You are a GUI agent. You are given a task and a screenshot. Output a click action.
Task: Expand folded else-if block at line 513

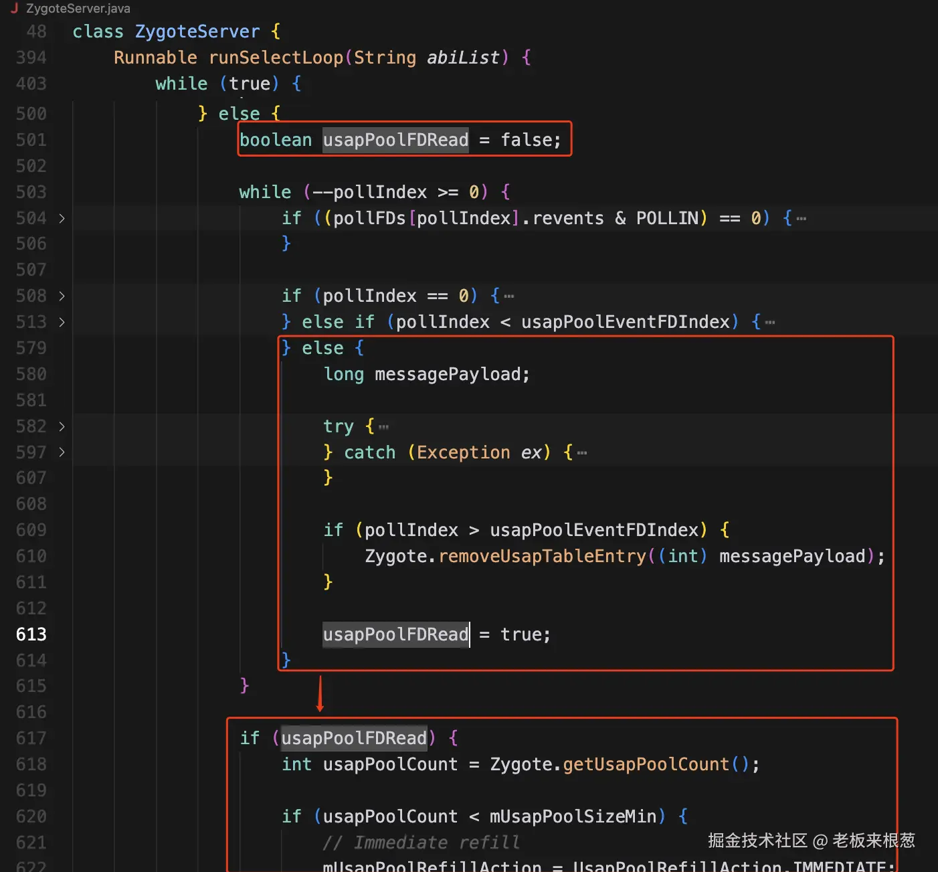(x=62, y=322)
